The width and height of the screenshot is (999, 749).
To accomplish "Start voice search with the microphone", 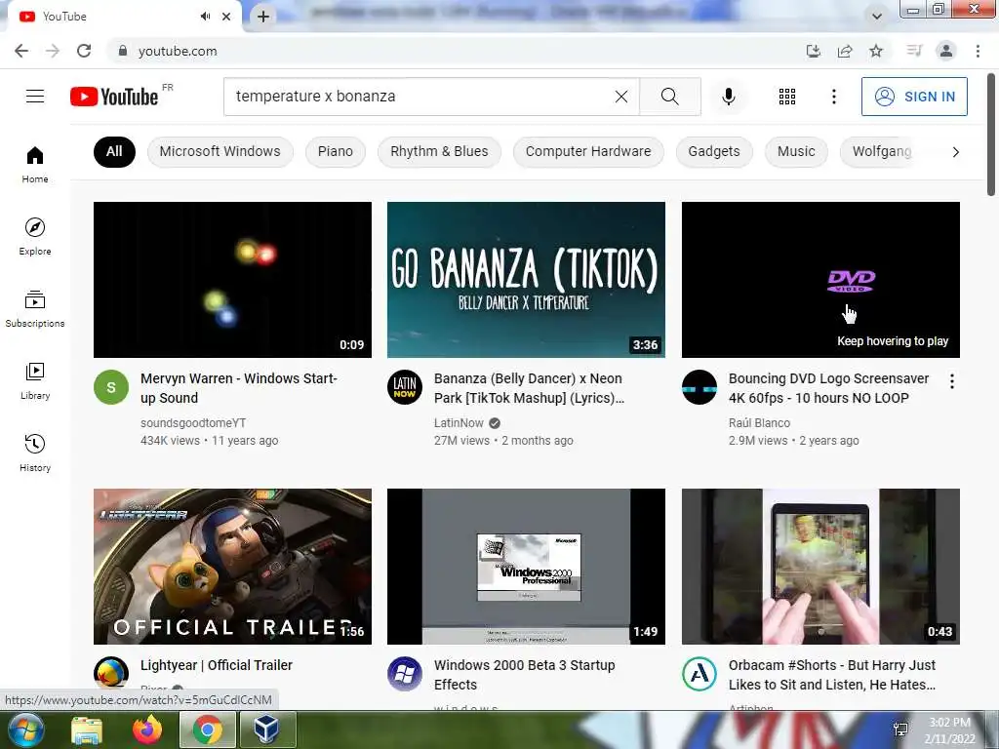I will pos(729,97).
